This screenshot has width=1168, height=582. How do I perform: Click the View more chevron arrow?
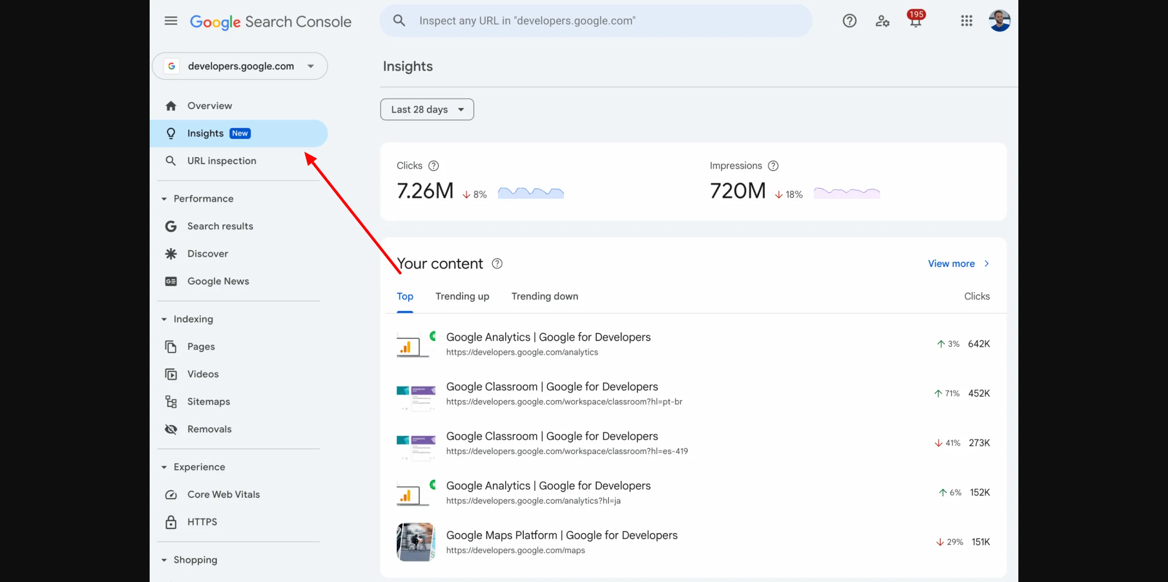click(986, 264)
